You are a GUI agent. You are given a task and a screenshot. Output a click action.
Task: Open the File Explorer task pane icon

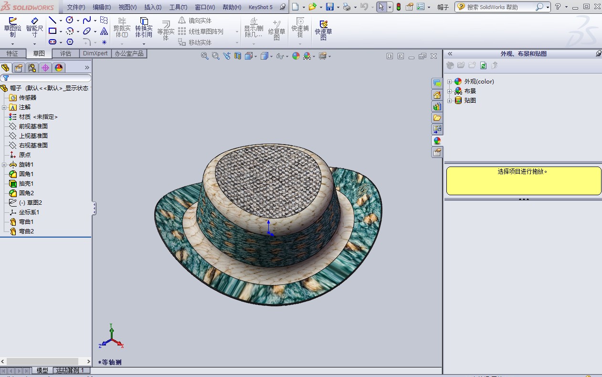pos(437,117)
